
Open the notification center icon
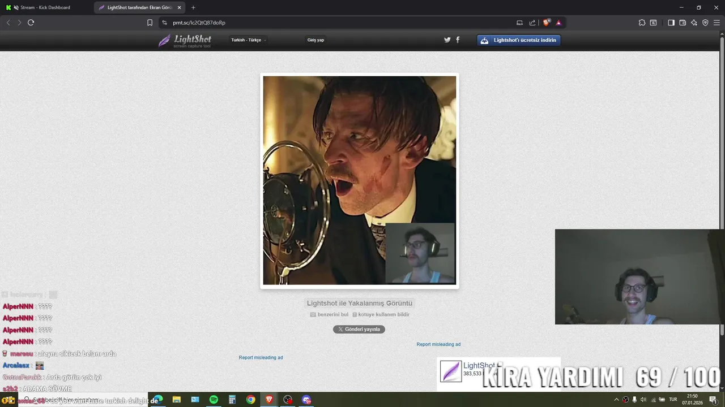point(713,400)
